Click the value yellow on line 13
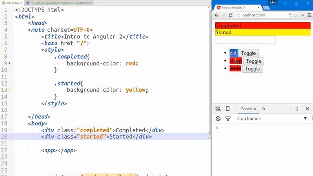The height and width of the screenshot is (176, 313). 135,90
